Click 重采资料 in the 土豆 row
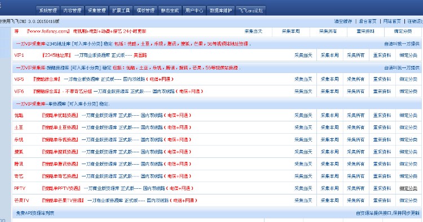Image resolution: width=423 pixels, height=222 pixels. [382, 128]
